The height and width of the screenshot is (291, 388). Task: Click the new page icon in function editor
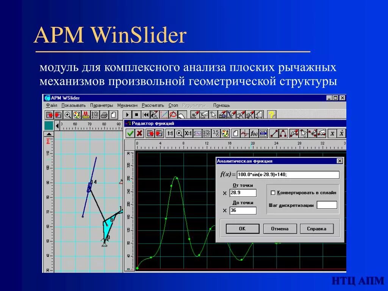[235, 133]
